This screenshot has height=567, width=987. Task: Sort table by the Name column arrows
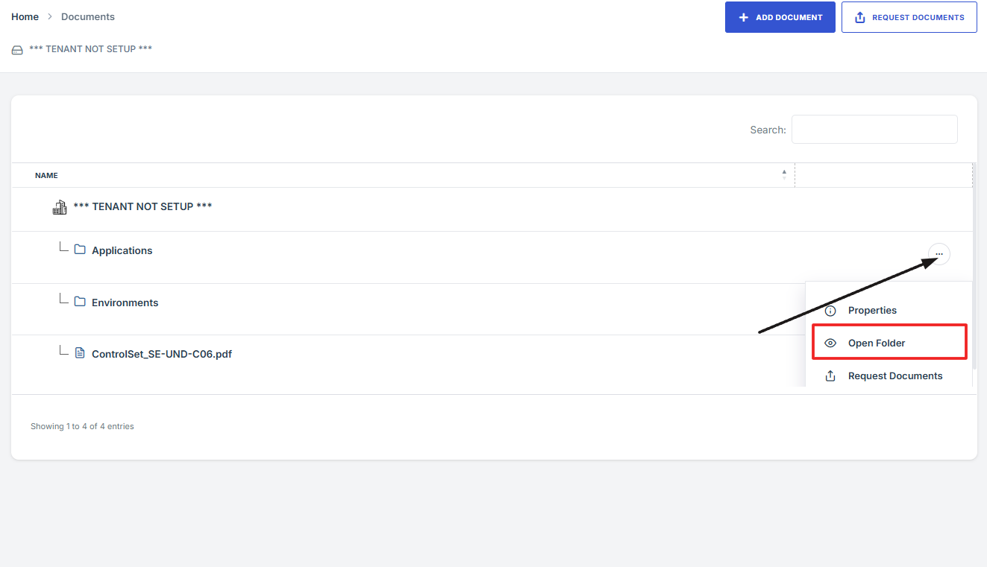[783, 175]
